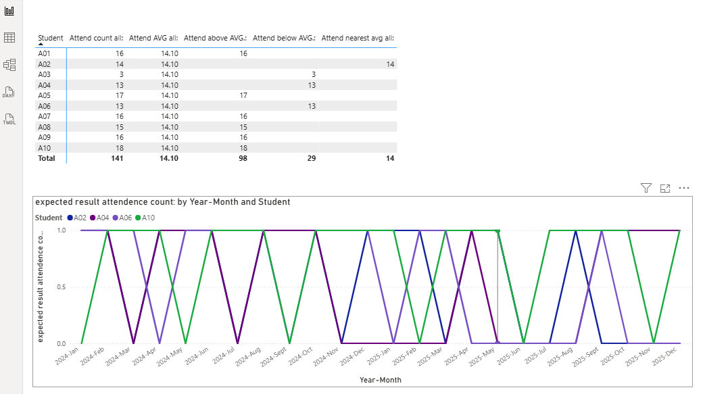Image resolution: width=703 pixels, height=394 pixels.
Task: Sort by Attend below AVG column header
Action: click(x=285, y=38)
